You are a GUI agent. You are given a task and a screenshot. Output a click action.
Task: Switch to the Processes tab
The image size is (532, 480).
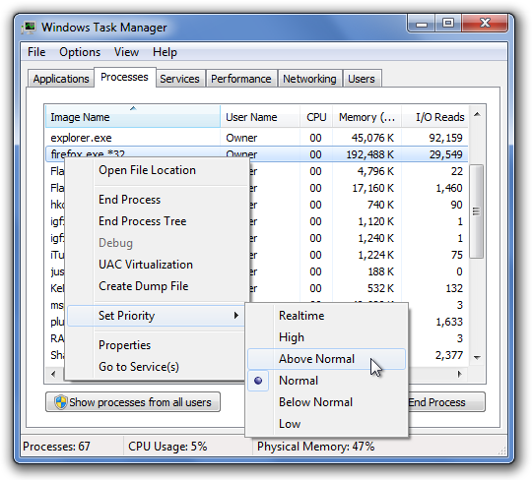[124, 78]
